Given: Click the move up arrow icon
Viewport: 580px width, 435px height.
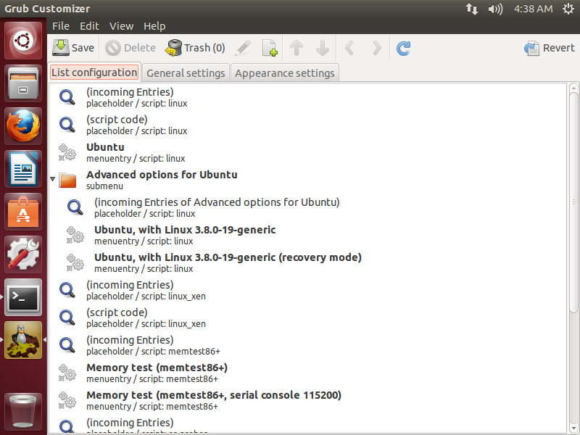Looking at the screenshot, I should tap(296, 48).
